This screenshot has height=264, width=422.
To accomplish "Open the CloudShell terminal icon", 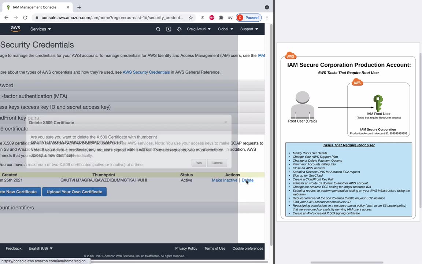I will (169, 29).
